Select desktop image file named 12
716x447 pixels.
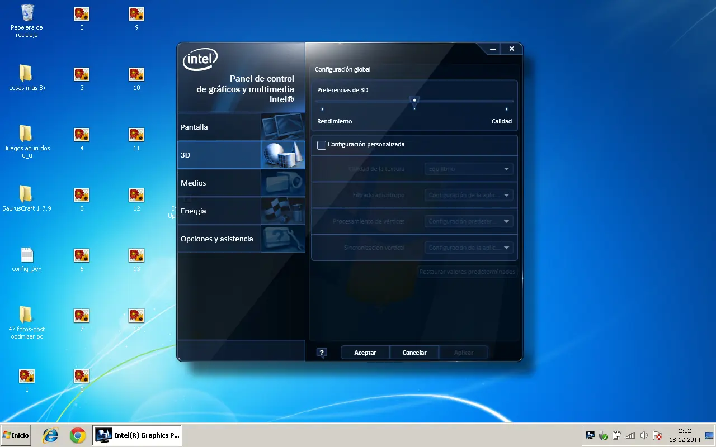tap(136, 199)
